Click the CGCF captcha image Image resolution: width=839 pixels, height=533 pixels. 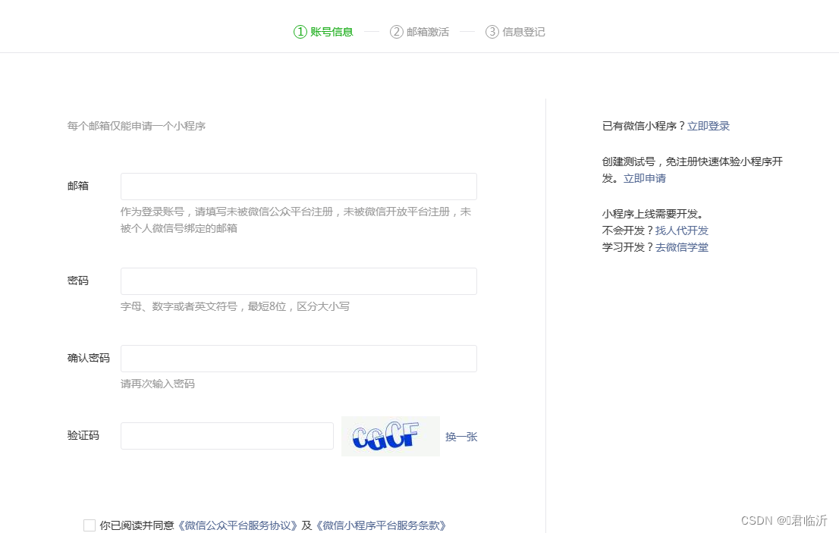[391, 436]
